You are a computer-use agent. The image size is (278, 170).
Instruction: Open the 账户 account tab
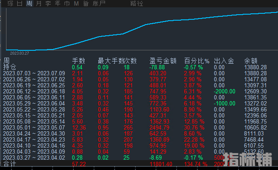point(99,3)
